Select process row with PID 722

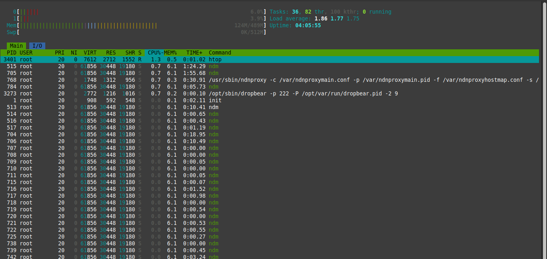click(x=270, y=230)
